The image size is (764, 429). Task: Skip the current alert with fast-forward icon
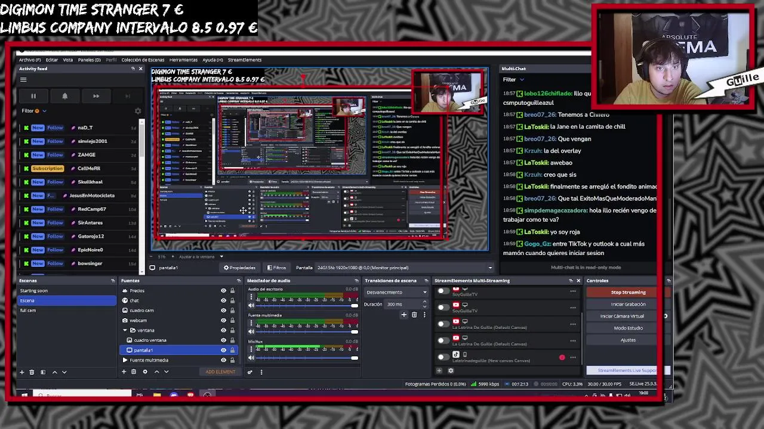point(96,96)
